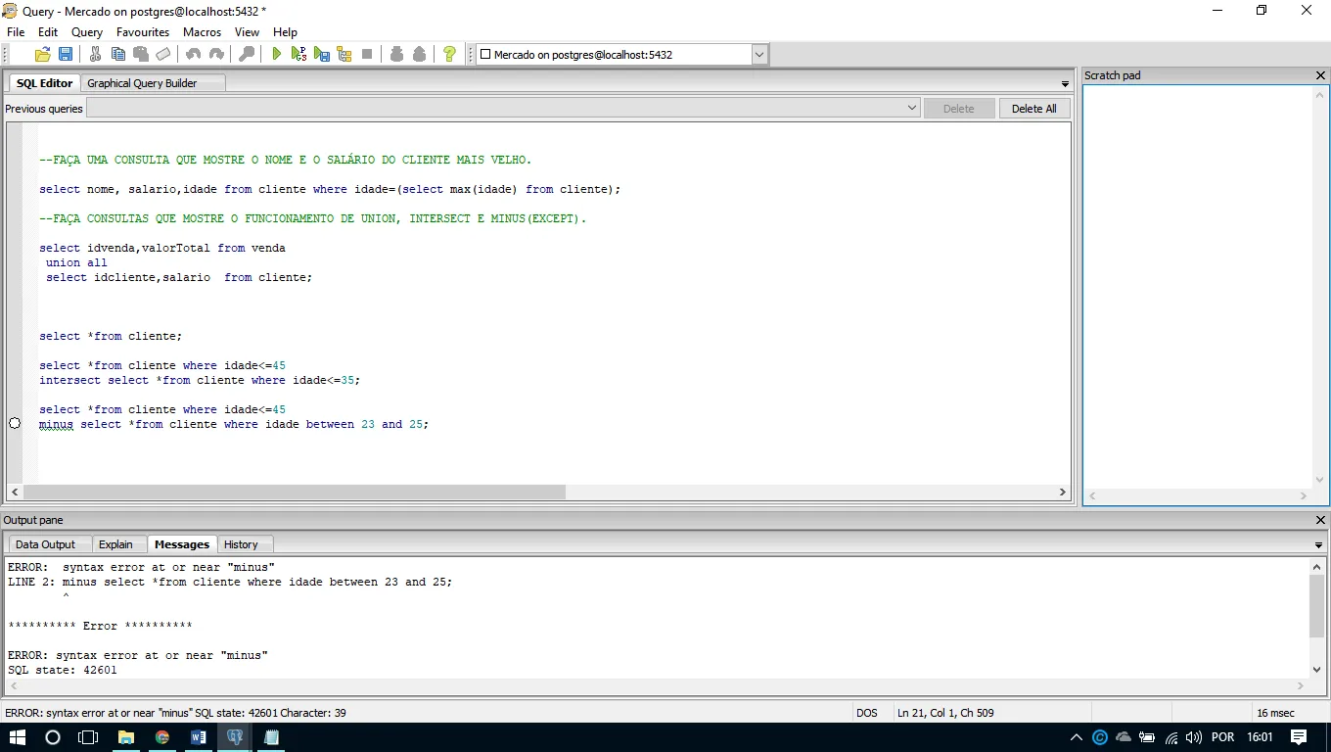Click the Open file toolbar icon

click(42, 55)
